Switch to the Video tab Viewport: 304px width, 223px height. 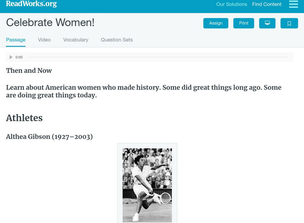click(44, 40)
